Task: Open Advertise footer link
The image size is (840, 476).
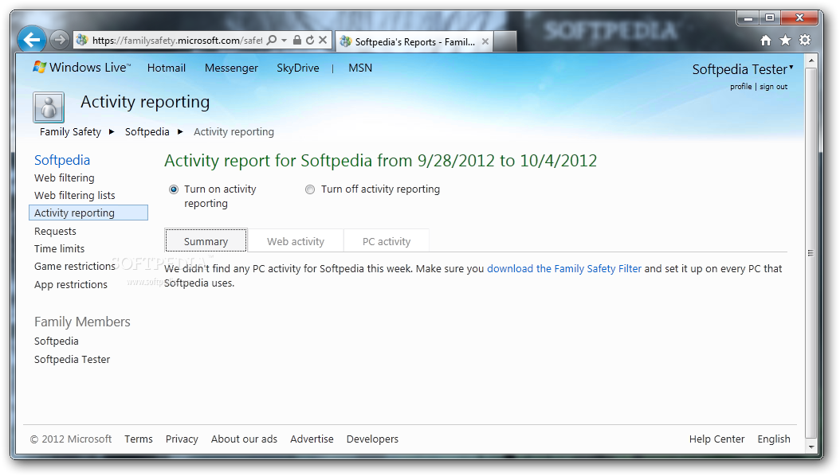Action: (x=312, y=439)
